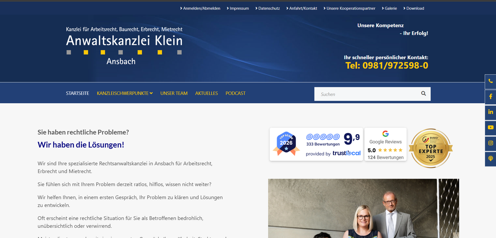The width and height of the screenshot is (496, 238).
Task: Open the Anmelden/Abmelden link
Action: coord(200,8)
